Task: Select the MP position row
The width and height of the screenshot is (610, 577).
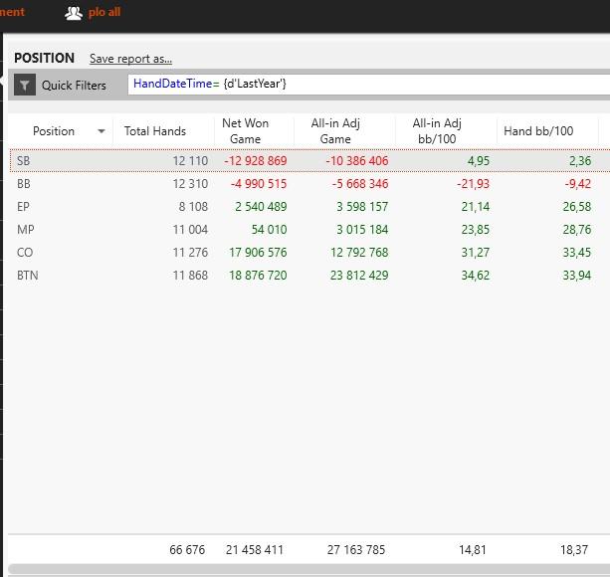Action: point(25,230)
